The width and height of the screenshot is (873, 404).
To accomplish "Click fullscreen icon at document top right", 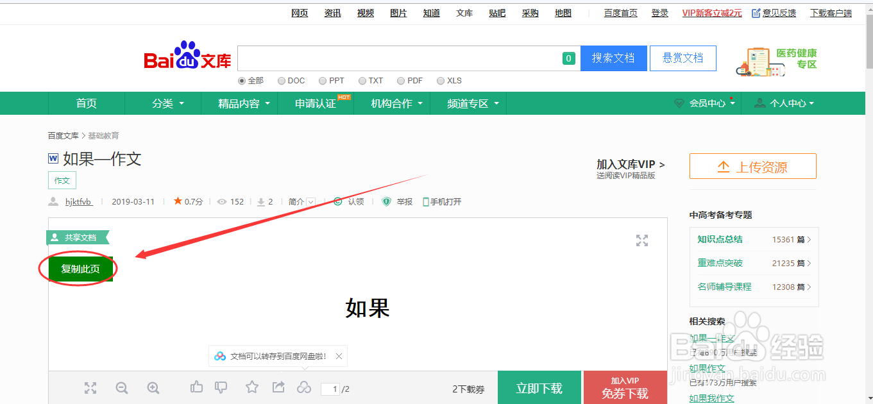I will point(642,240).
